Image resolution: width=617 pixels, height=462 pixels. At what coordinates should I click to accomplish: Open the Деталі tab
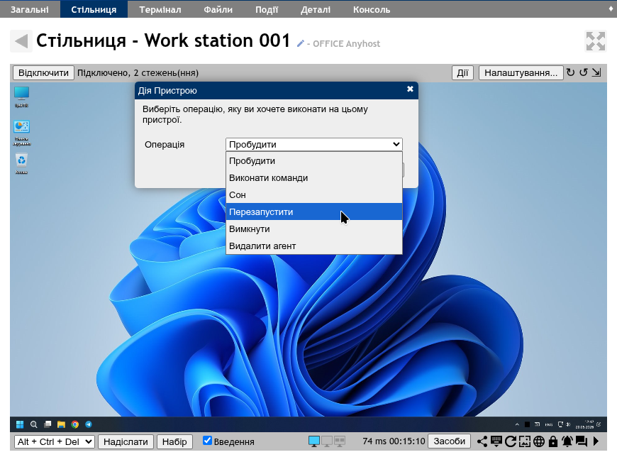click(x=315, y=9)
